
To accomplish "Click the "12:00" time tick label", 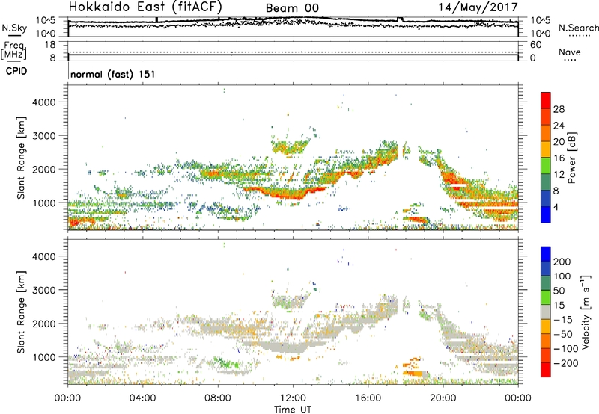I will tap(293, 398).
